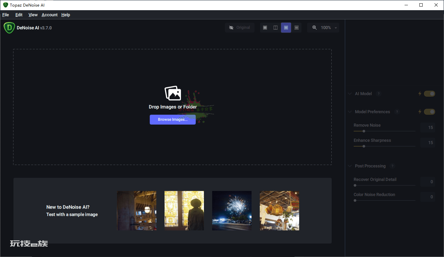Open the Edit menu

(x=19, y=15)
